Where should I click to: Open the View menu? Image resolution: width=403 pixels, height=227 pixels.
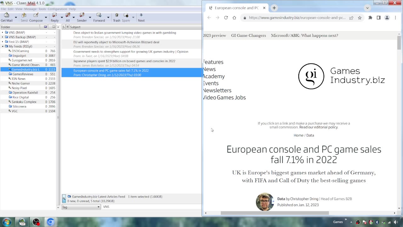tap(19, 9)
